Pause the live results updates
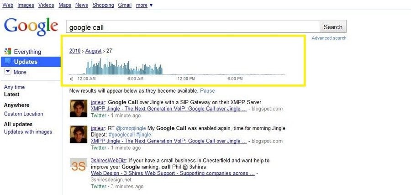411x195 pixels. [x=207, y=91]
